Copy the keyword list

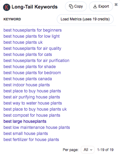[76, 6]
